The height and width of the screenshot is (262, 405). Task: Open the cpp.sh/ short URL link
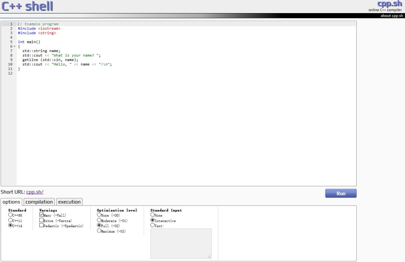point(35,192)
